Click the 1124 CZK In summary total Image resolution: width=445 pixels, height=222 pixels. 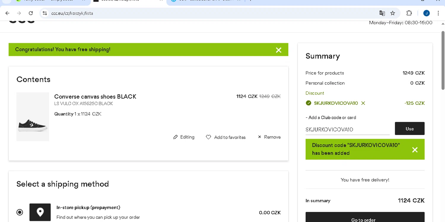411,201
